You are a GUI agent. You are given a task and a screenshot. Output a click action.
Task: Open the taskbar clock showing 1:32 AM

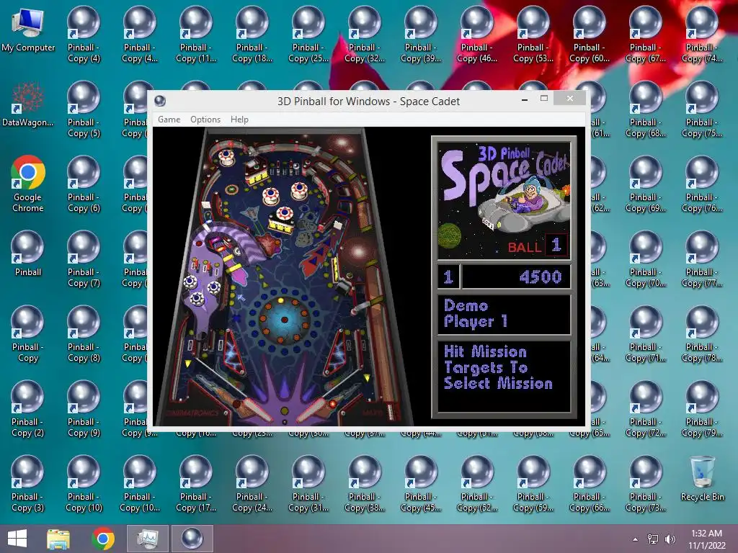706,539
